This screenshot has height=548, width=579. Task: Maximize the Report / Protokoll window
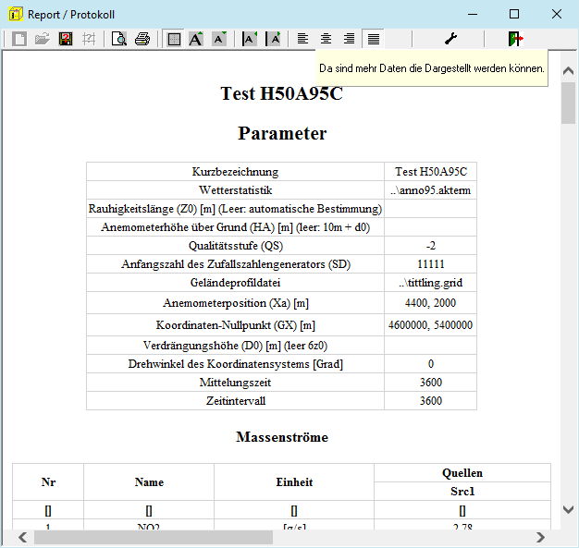click(514, 15)
